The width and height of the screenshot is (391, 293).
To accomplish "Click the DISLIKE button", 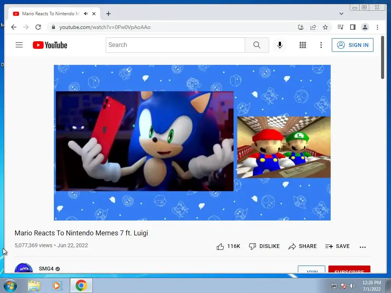I will (264, 246).
